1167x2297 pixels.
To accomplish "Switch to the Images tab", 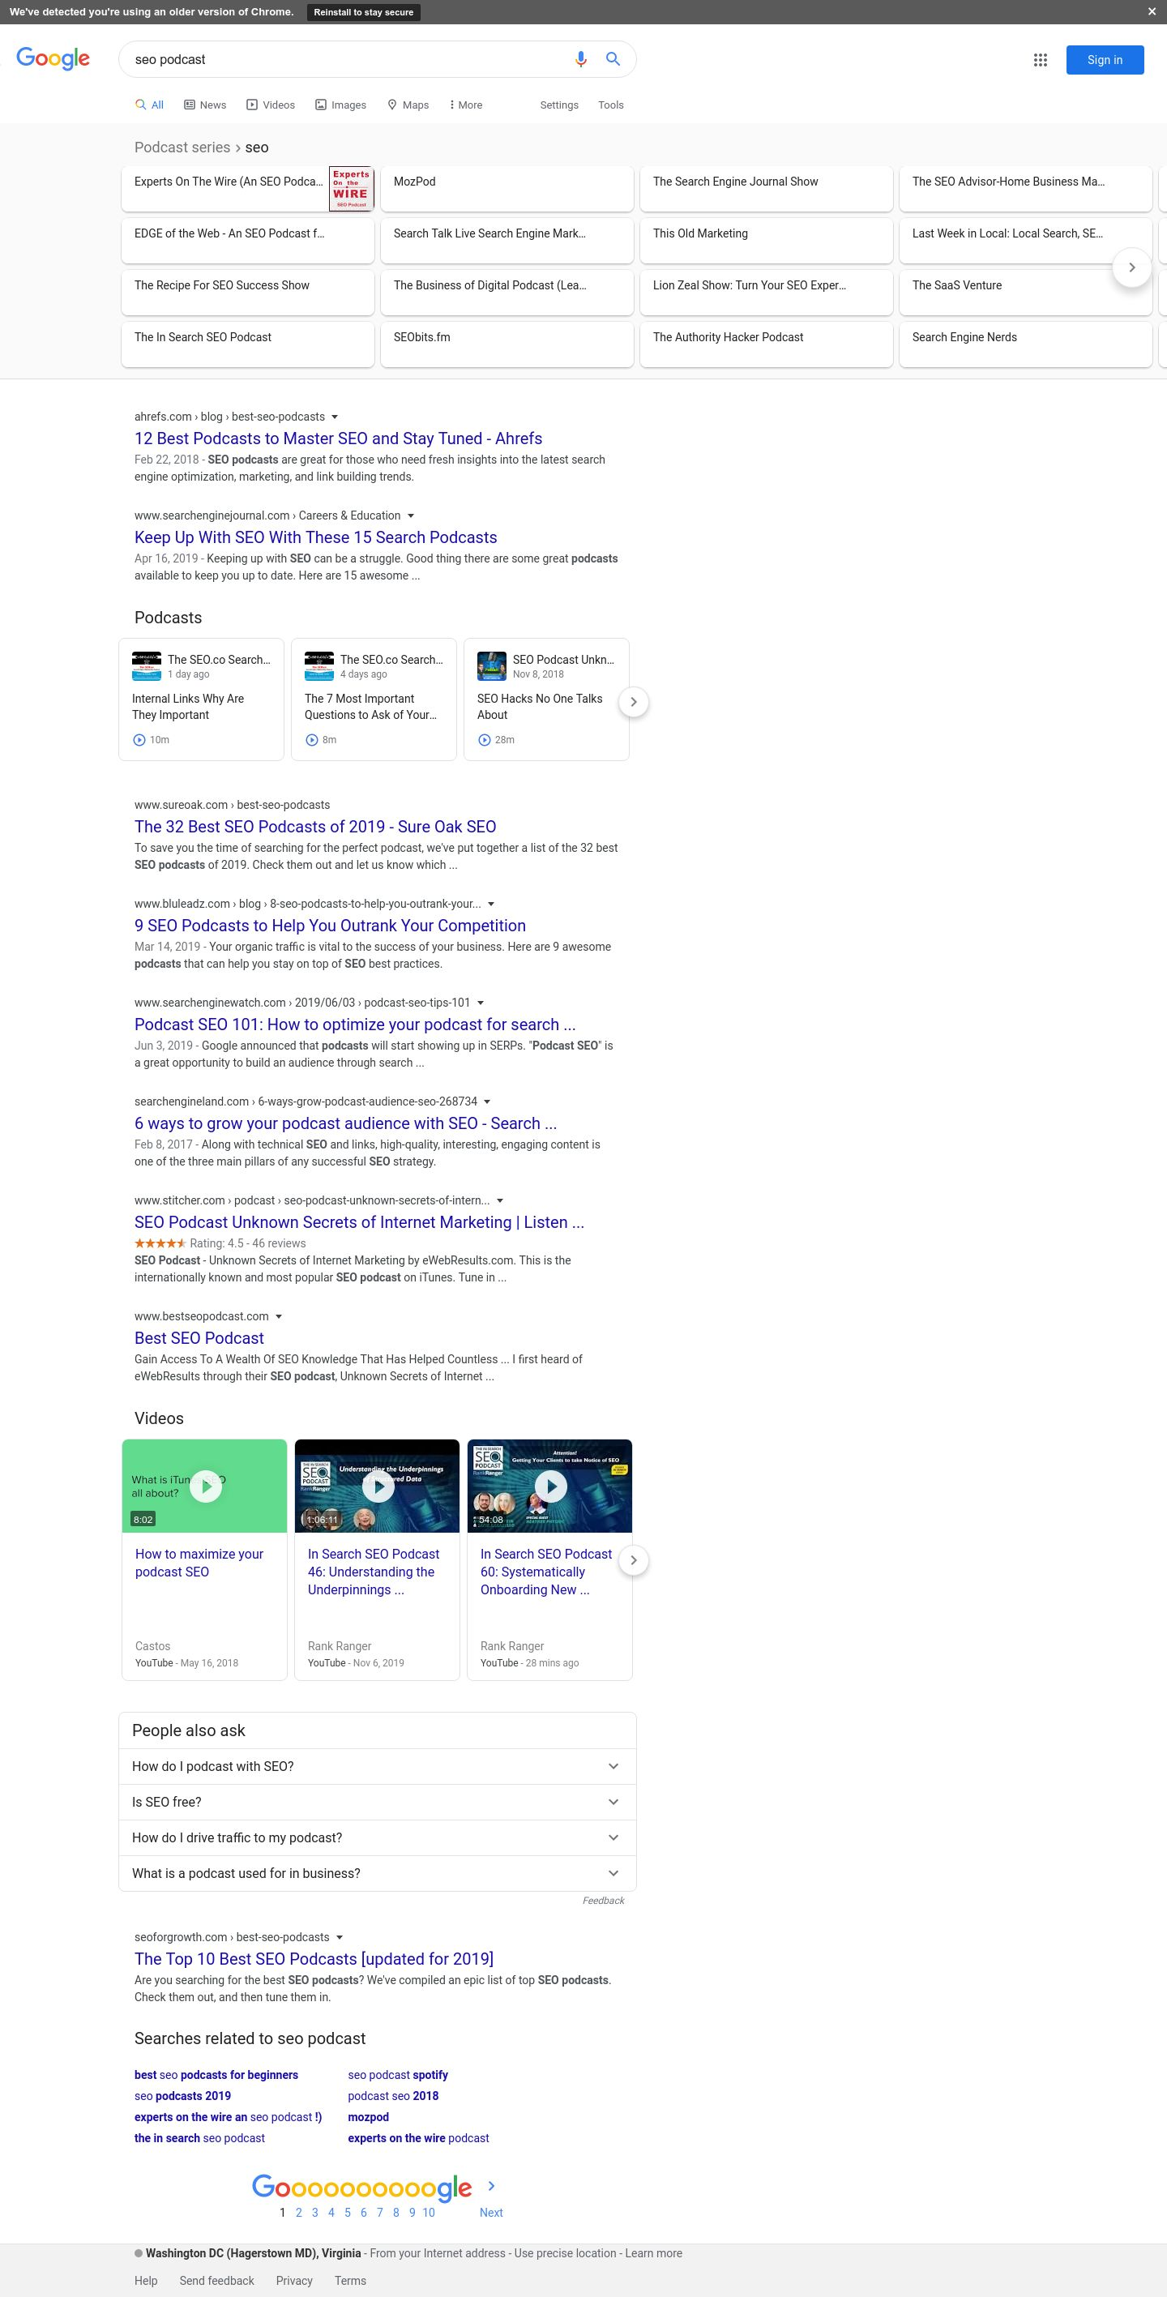I will 340,105.
